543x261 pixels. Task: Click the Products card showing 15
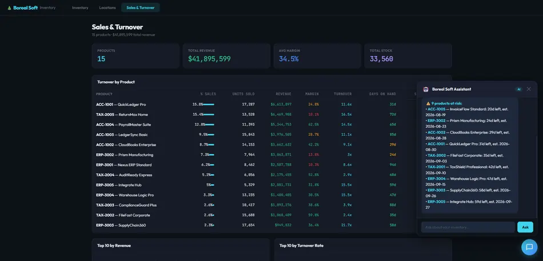click(x=135, y=56)
